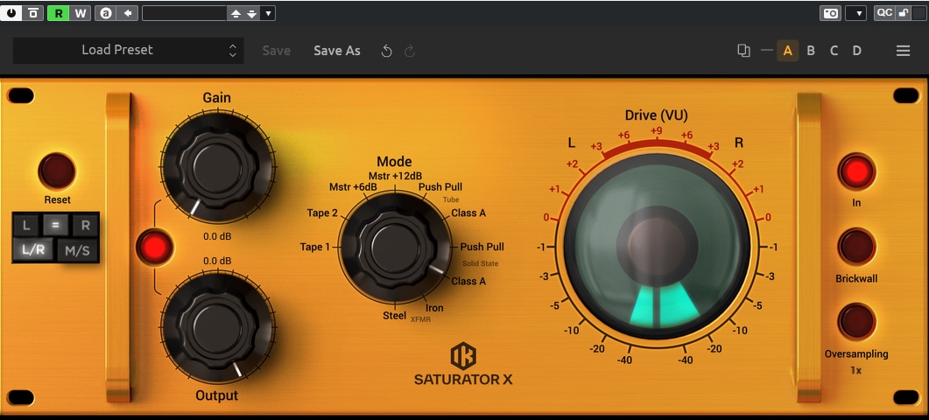929x420 pixels.
Task: Click the copy state icon left of A
Action: coord(743,51)
